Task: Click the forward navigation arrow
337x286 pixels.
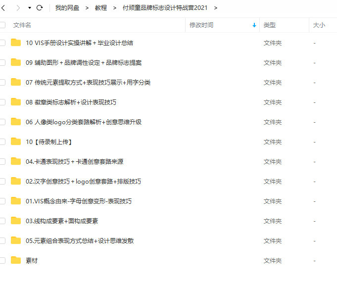Action: click(x=18, y=8)
